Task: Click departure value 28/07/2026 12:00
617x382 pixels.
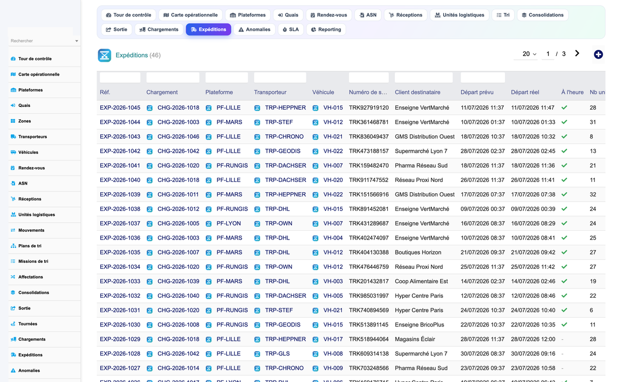Action: pyautogui.click(x=533, y=339)
